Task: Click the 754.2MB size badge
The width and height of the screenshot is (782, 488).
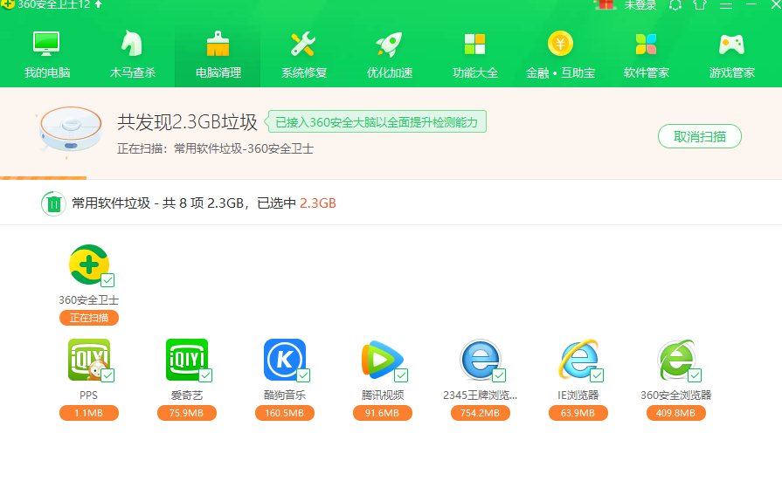Action: click(480, 413)
